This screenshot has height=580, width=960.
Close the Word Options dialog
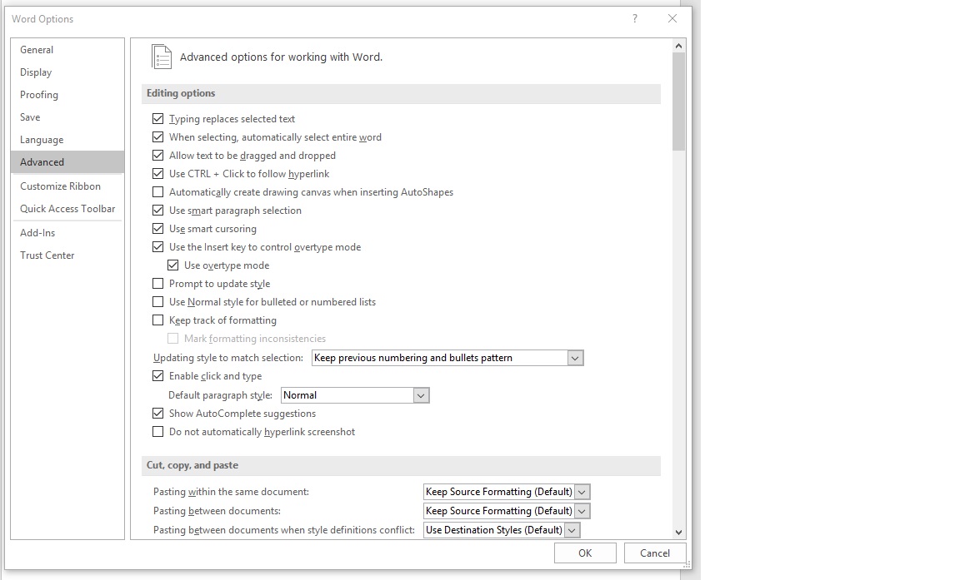tap(672, 19)
